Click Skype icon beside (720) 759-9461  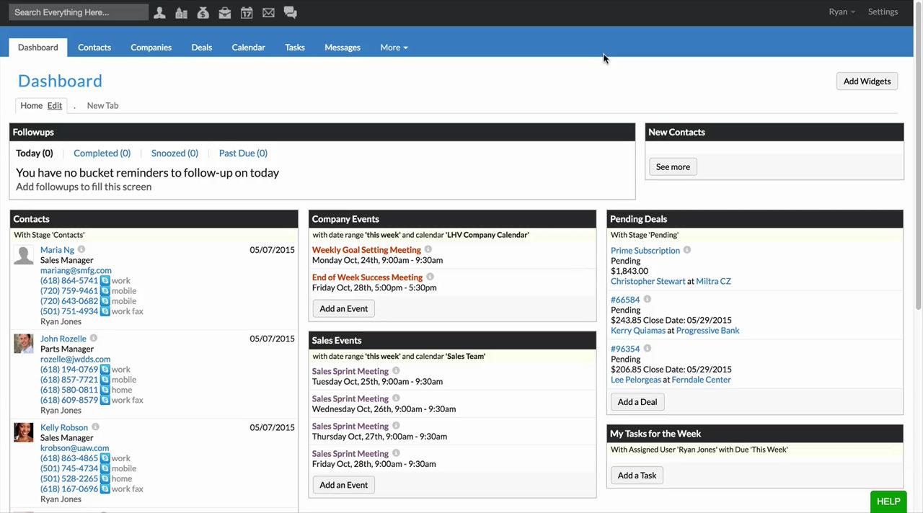point(105,291)
